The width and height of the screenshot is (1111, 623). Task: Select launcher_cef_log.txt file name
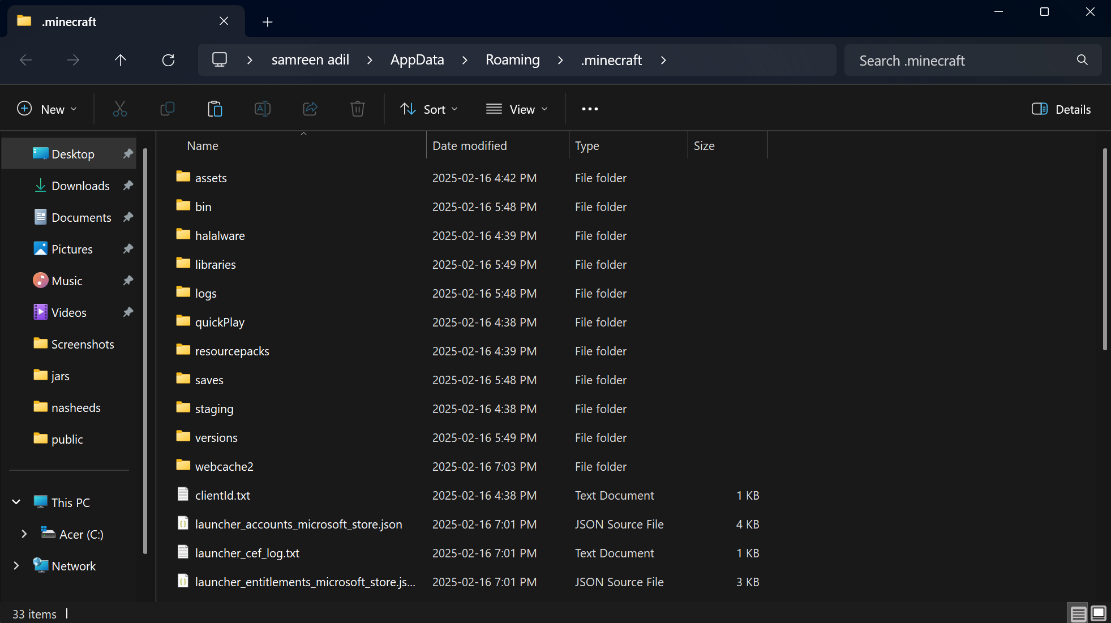click(247, 553)
